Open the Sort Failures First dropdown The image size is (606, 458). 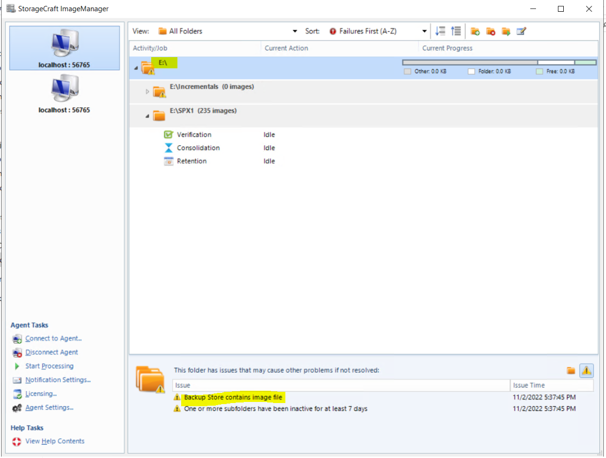[x=424, y=31]
